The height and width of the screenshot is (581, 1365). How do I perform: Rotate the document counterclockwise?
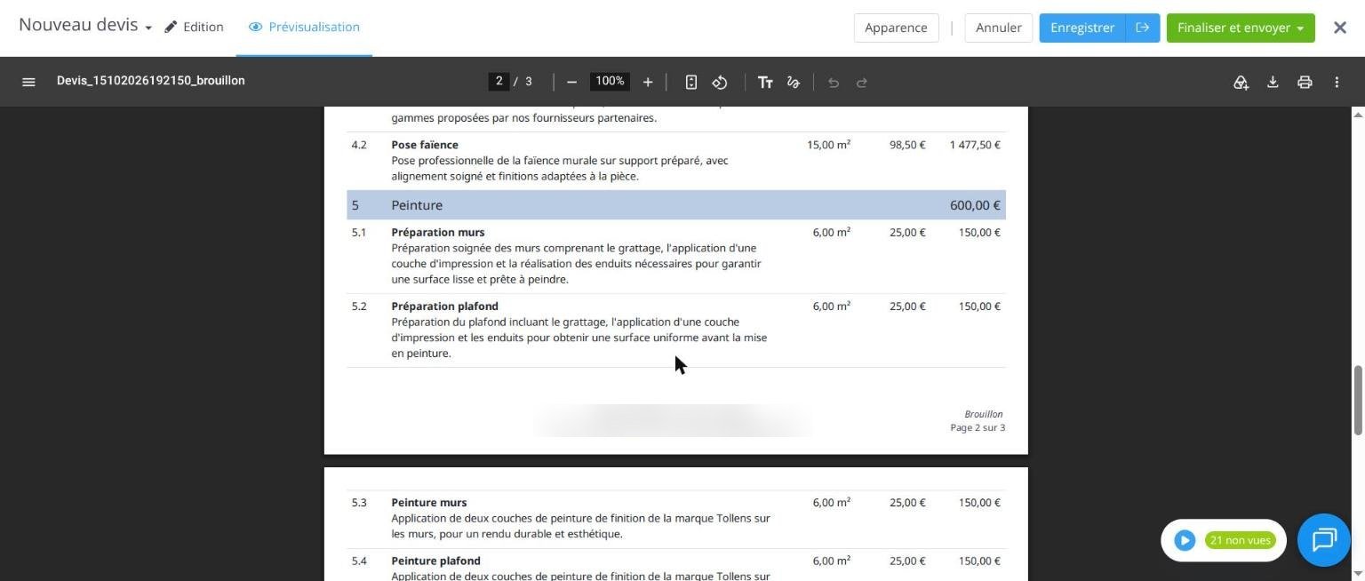point(720,82)
